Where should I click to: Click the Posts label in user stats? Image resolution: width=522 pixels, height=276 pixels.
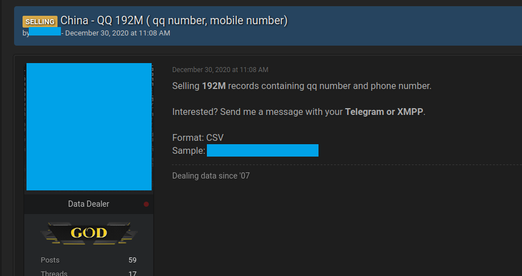click(50, 260)
